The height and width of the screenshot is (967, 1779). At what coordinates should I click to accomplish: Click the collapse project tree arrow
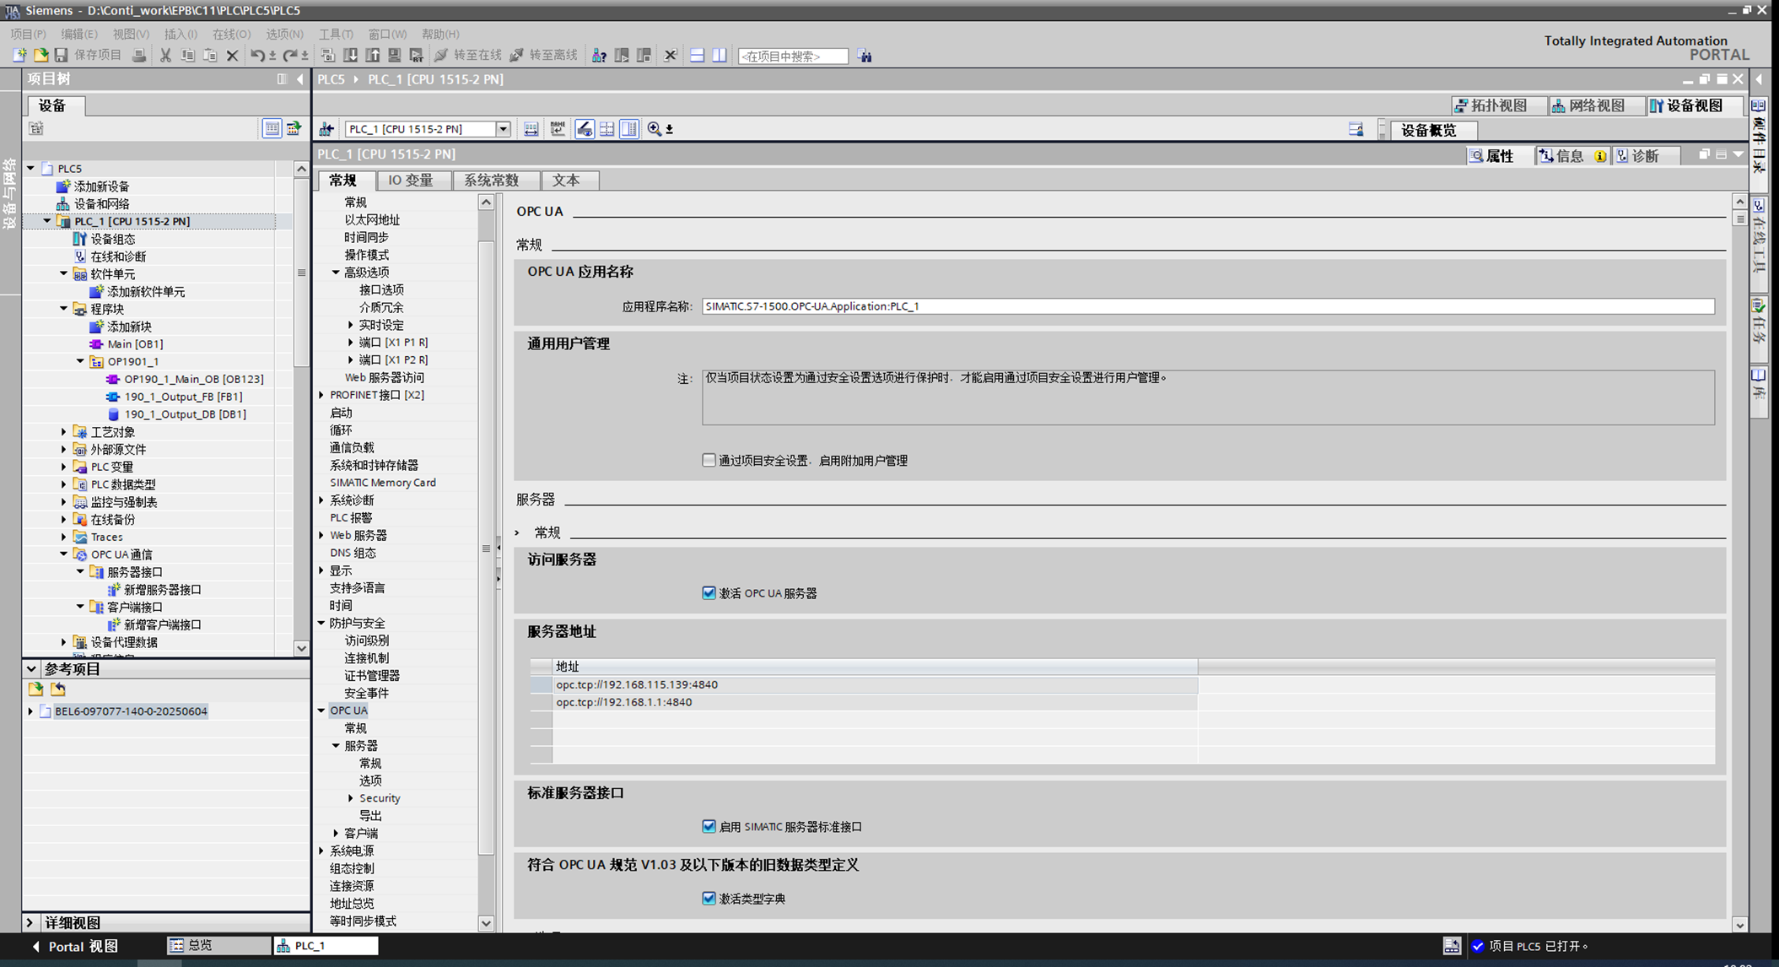(300, 79)
